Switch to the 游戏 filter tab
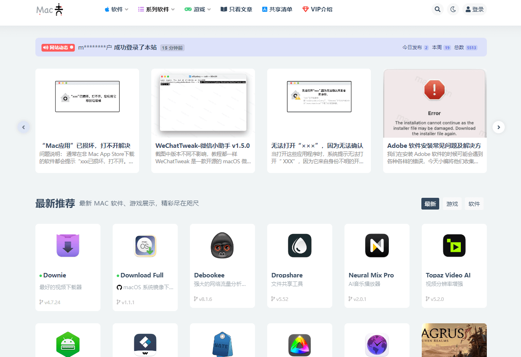 click(452, 204)
